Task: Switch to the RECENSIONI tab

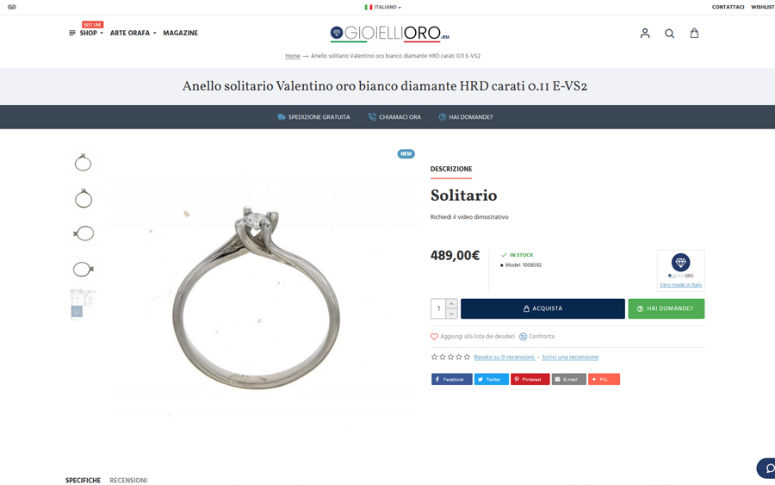Action: 128,480
